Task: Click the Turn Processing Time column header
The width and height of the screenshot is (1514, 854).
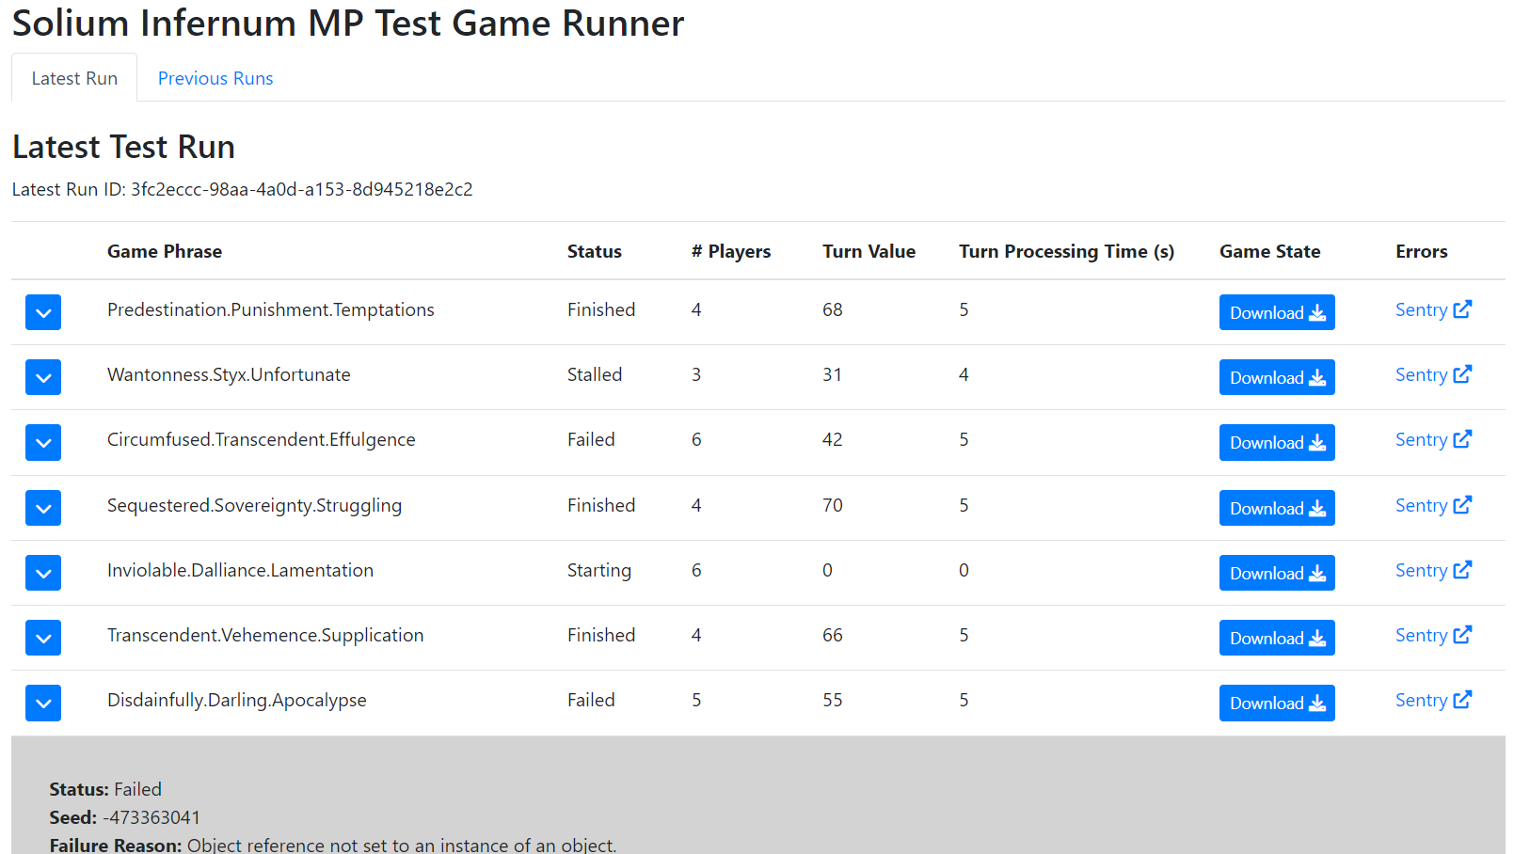Action: (x=1066, y=251)
